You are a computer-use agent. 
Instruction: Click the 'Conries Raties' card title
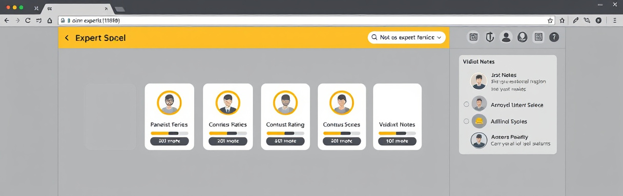(x=228, y=125)
